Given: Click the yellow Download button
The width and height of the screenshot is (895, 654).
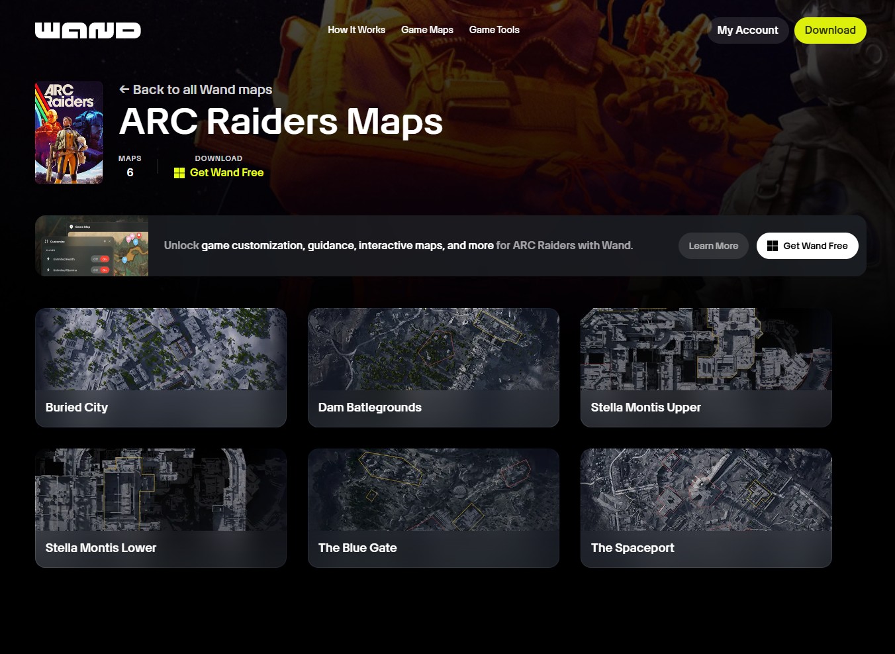Looking at the screenshot, I should tap(830, 30).
